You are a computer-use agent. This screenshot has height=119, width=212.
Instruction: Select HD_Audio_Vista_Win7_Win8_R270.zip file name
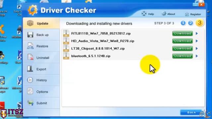coord(103,41)
